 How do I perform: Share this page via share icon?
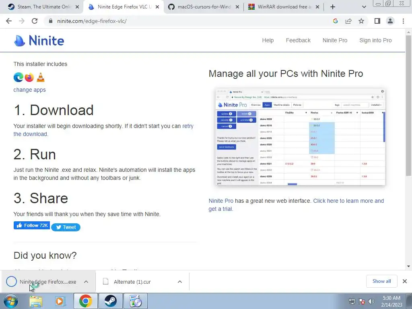pyautogui.click(x=348, y=21)
